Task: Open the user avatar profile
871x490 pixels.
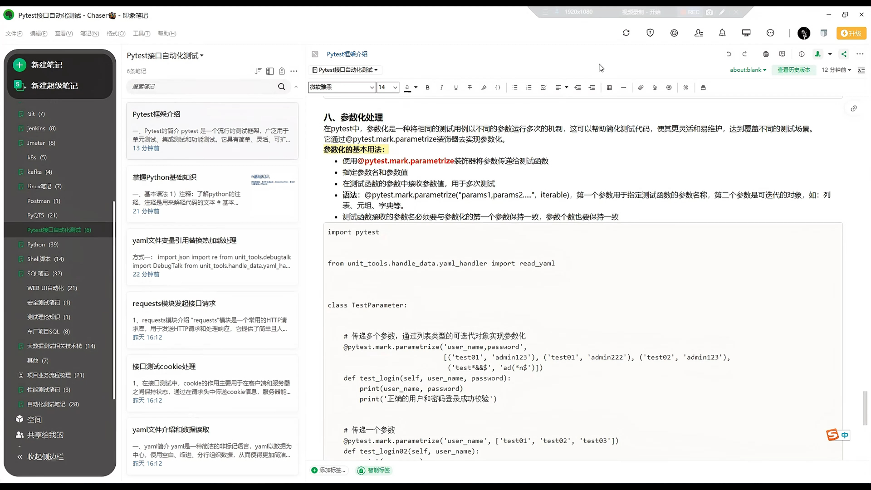Action: pos(804,33)
